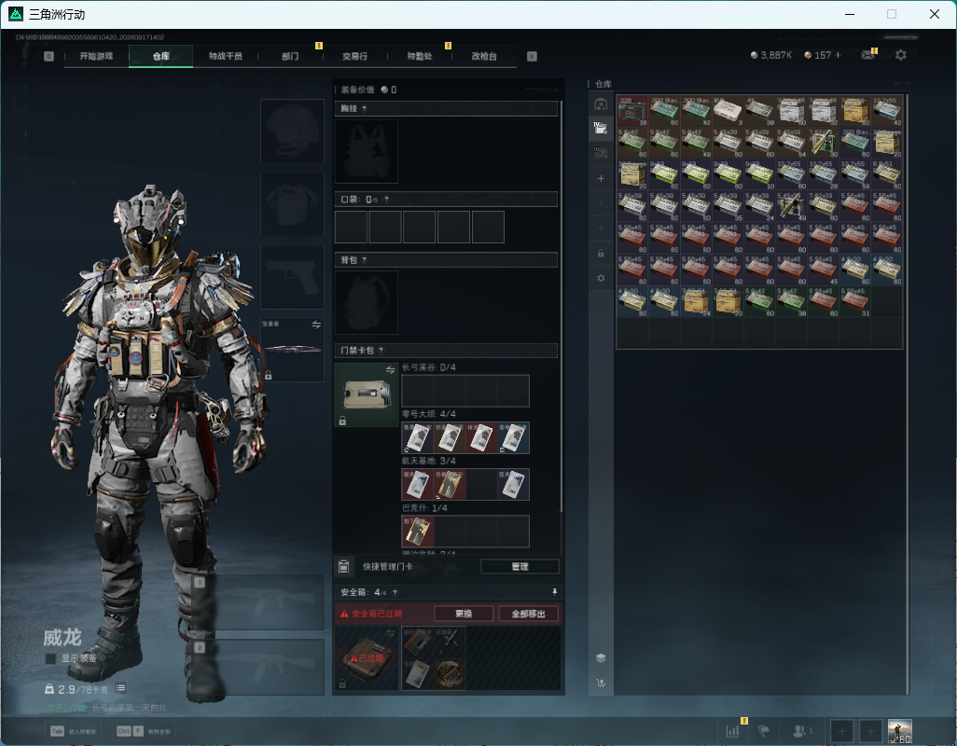Click the flag icon in bottom bar
Viewport: 957px width, 746px height.
tap(763, 730)
